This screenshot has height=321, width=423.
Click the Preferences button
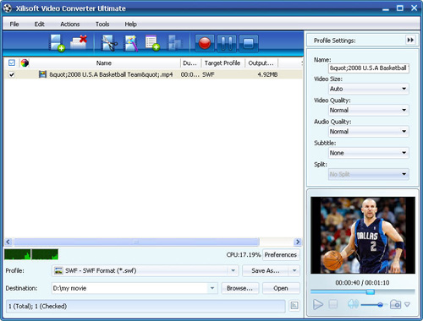pos(281,254)
